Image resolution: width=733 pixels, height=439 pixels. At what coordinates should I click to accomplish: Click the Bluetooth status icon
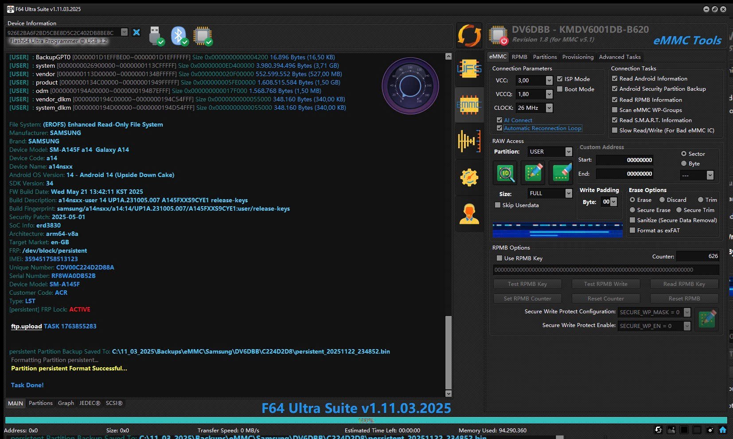[x=179, y=35]
